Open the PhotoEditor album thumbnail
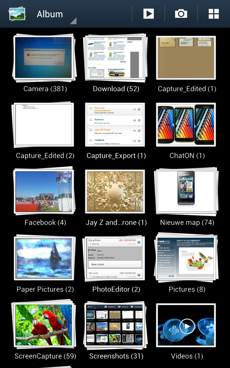230x368 pixels. pos(115,258)
